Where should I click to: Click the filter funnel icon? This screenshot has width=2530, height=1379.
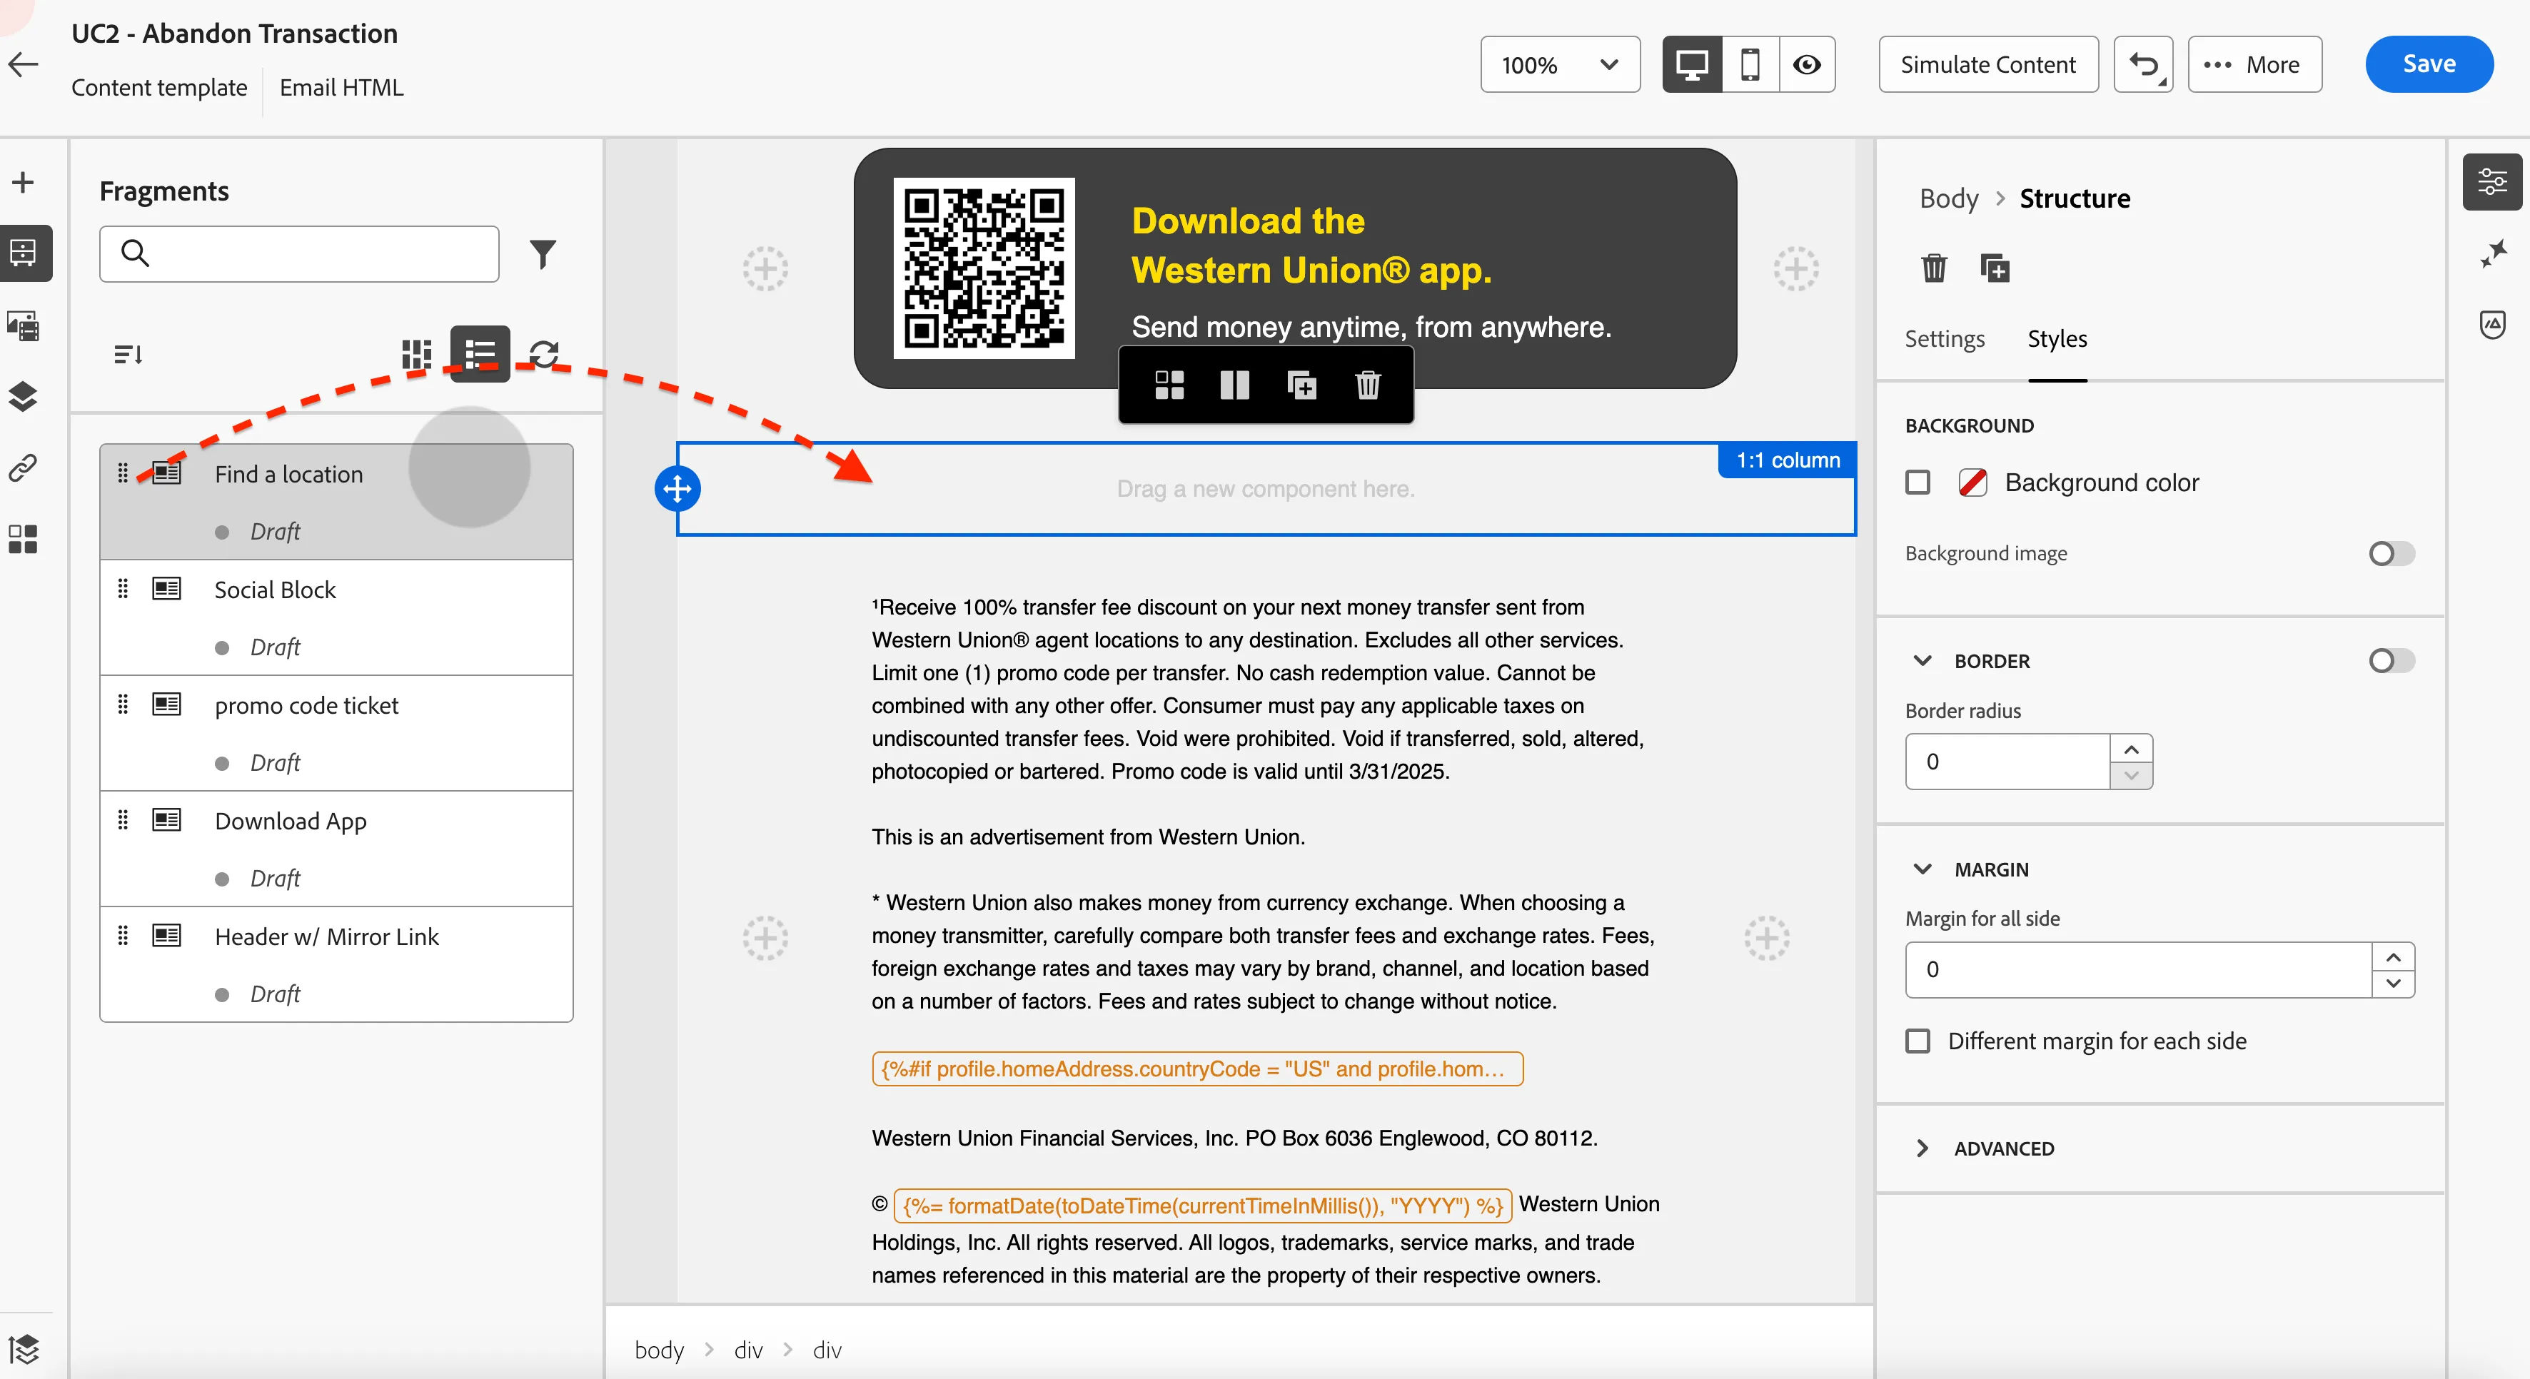[543, 254]
